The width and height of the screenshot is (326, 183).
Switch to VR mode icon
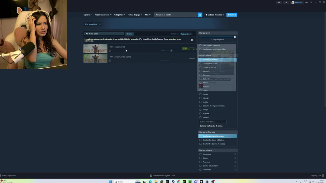[x=306, y=2]
